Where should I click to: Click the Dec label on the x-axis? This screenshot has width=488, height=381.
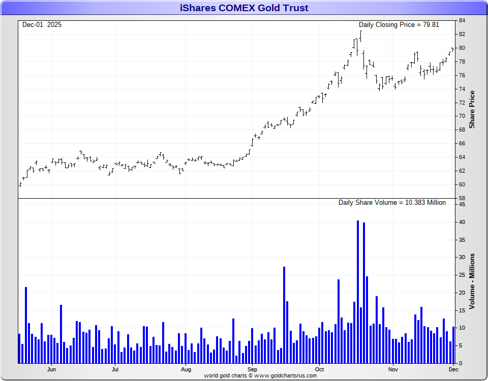453,369
